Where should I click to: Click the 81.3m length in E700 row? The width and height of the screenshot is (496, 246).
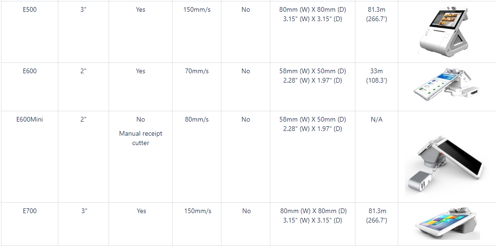pos(377,211)
